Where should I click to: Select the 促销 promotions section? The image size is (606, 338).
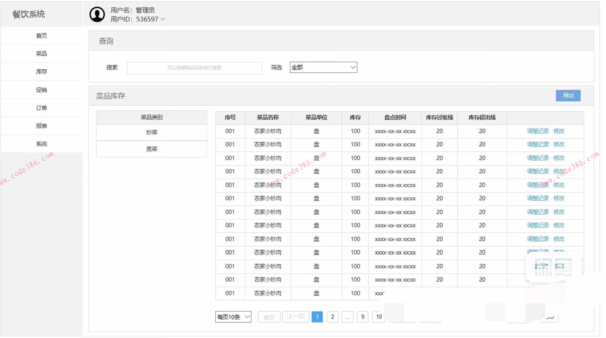coord(41,90)
